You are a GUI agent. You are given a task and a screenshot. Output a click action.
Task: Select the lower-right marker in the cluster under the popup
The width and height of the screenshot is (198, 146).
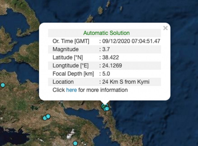(x=107, y=109)
